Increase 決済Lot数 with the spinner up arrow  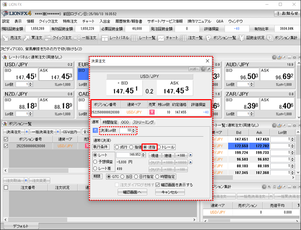(x=134, y=129)
